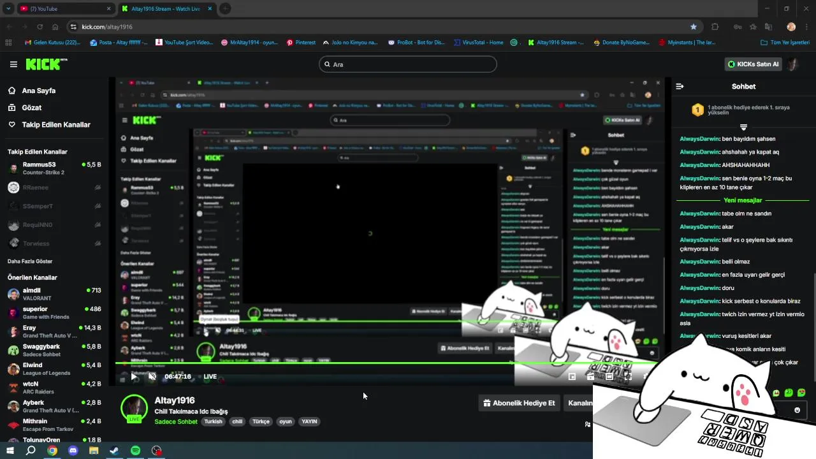Open Gelen Kutusu Gmail bookmark
The height and width of the screenshot is (459, 816).
tap(52, 43)
